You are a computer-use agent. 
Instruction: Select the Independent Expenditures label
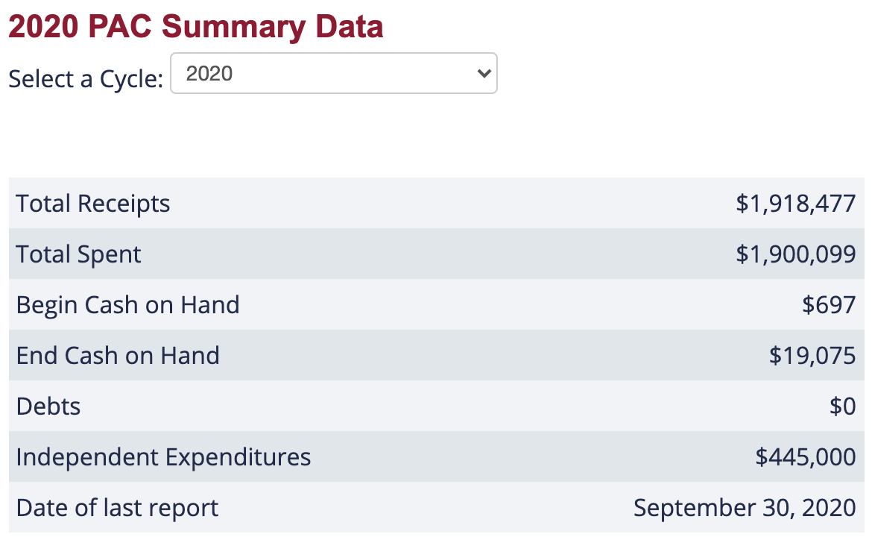[163, 456]
